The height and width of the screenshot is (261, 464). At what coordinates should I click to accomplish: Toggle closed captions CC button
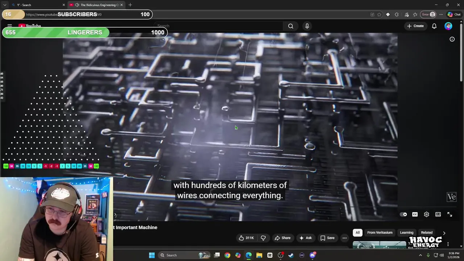[x=415, y=214]
